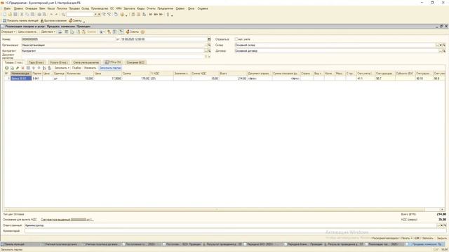
Task: Open the Файл menu
Action: (7, 8)
